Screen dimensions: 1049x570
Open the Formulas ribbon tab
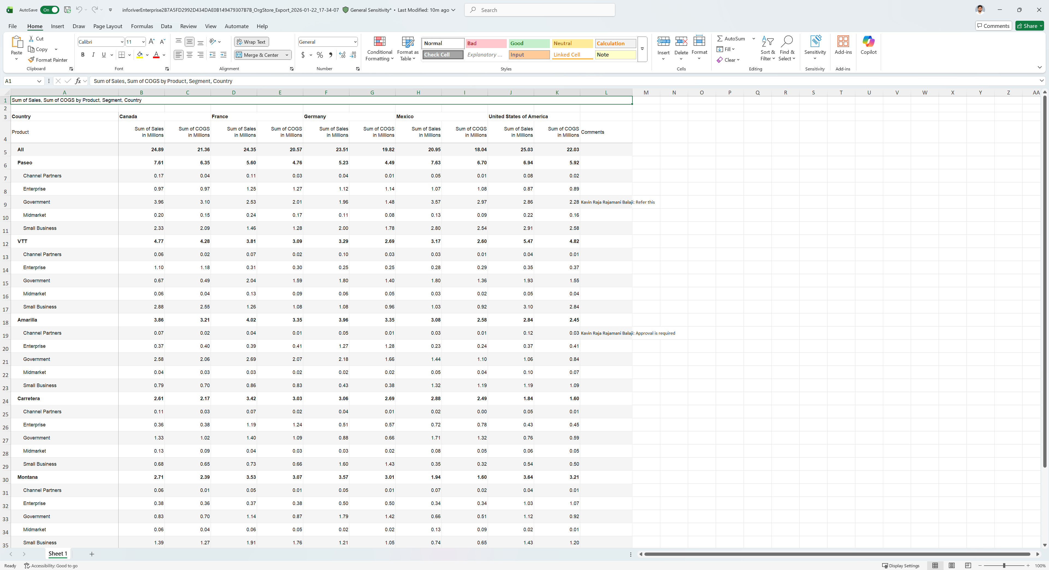(142, 26)
